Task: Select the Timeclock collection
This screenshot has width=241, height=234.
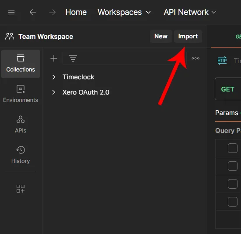Action: pos(78,77)
